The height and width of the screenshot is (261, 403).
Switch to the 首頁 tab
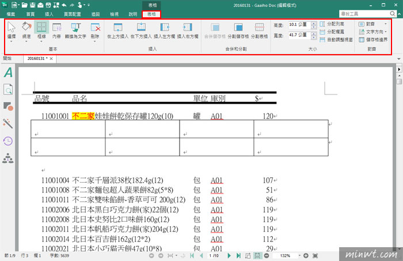(31, 14)
